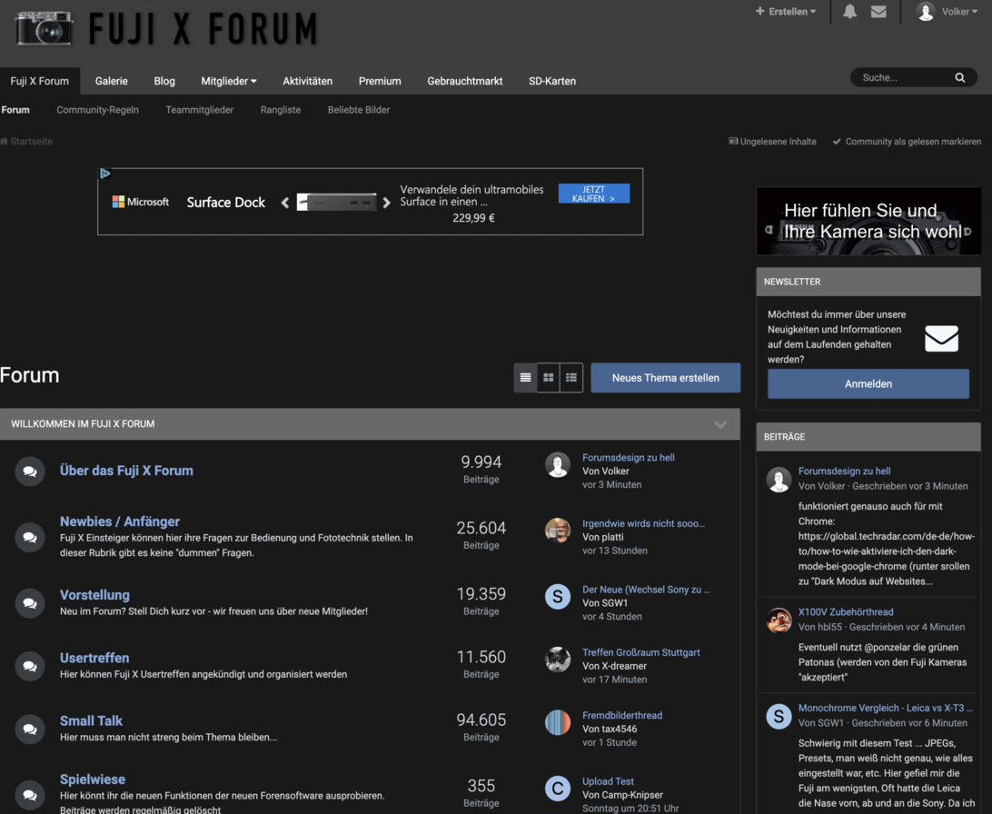Switch to grid view layout

[548, 377]
